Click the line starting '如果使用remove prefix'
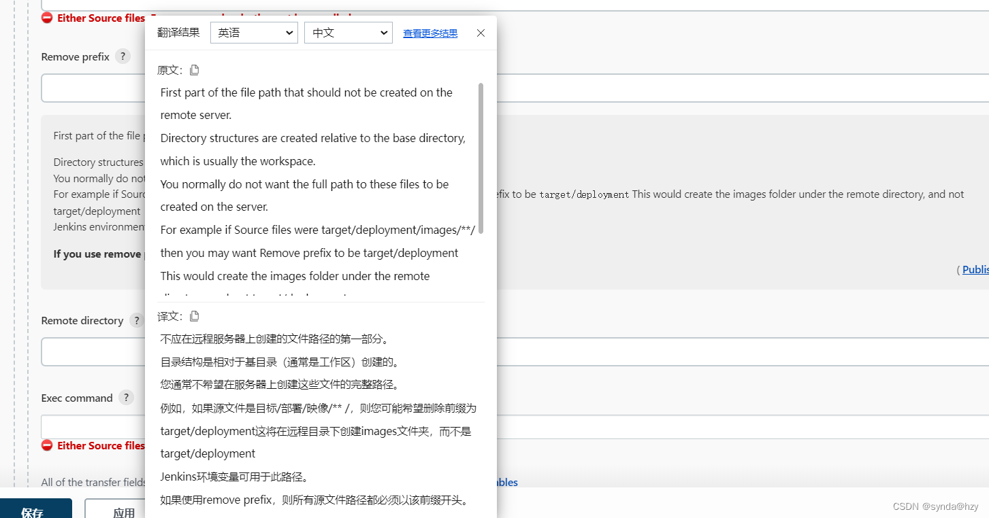The image size is (989, 518). click(x=314, y=500)
